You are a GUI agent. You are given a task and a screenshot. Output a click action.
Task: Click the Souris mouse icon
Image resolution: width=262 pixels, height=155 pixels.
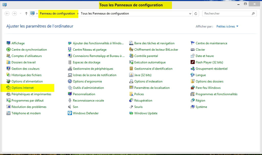pos(131,107)
